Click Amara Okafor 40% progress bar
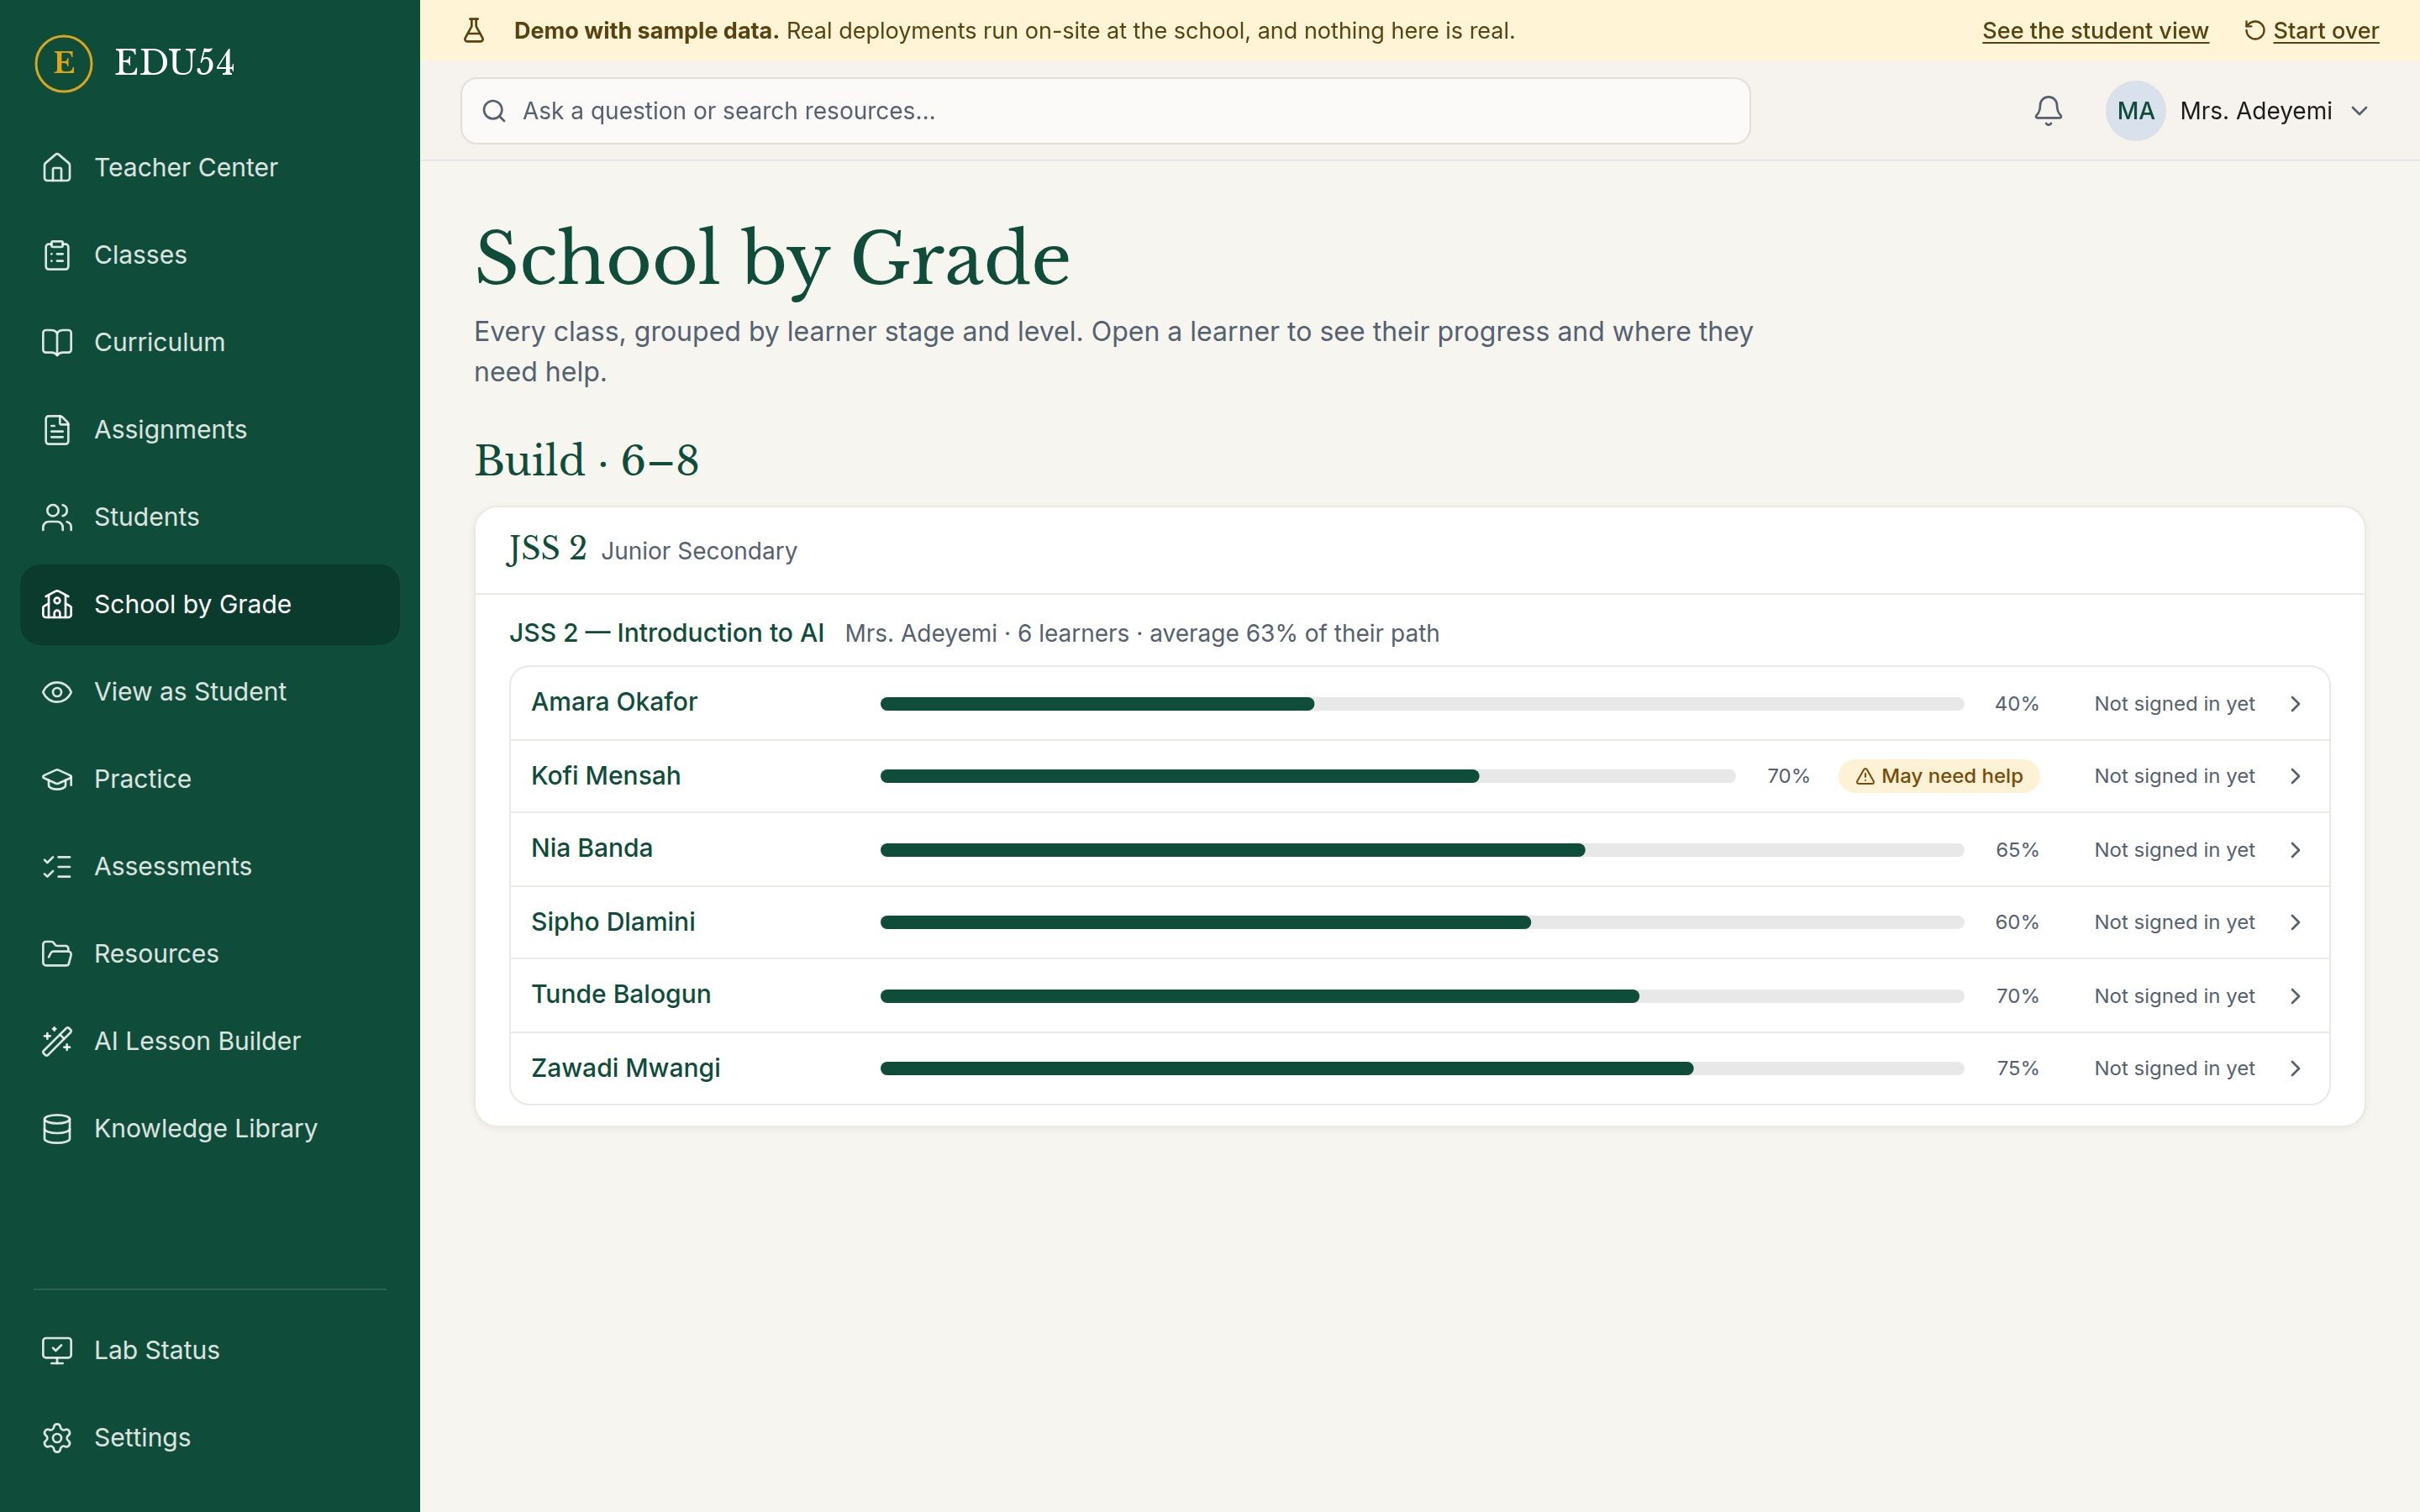Viewport: 2420px width, 1512px height. (x=1422, y=704)
